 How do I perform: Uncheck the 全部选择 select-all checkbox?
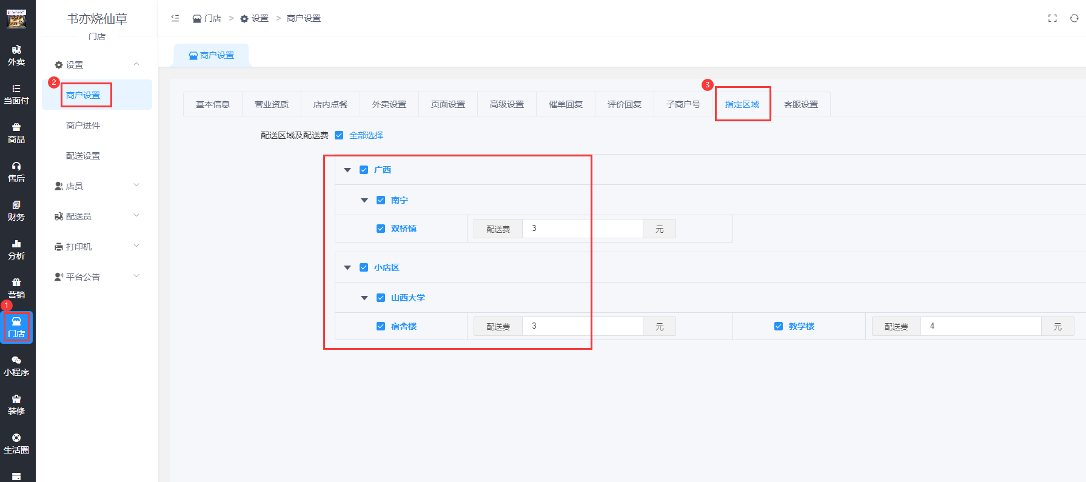click(x=339, y=135)
